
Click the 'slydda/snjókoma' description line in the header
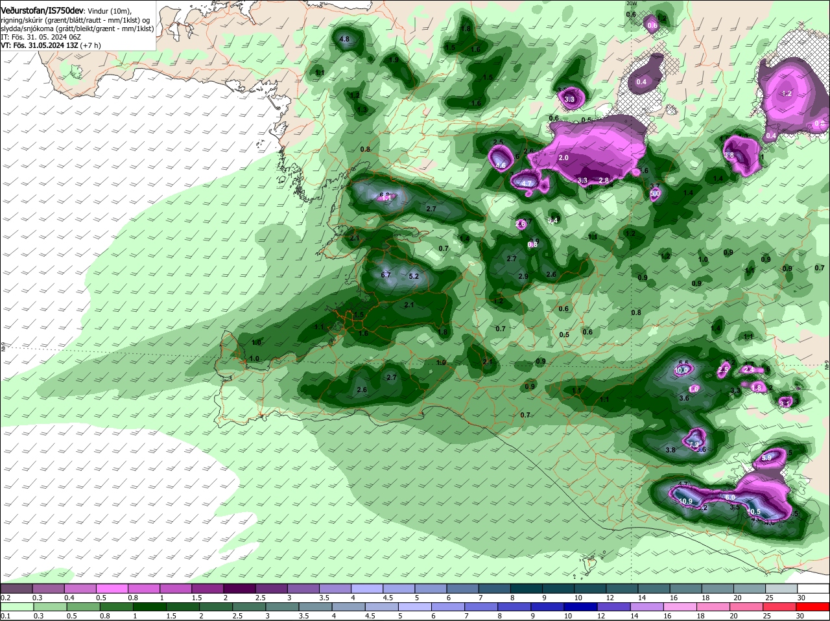click(x=77, y=29)
